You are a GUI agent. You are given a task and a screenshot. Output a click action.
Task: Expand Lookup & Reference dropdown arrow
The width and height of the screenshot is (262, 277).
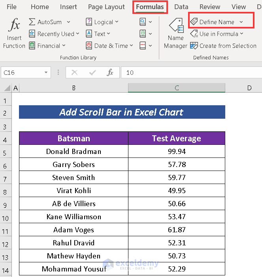150,22
